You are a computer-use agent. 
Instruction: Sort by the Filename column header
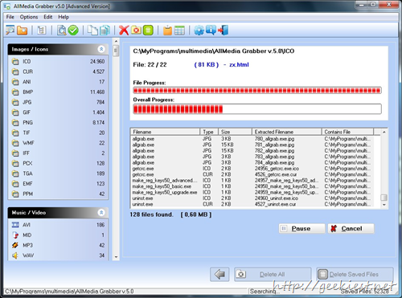click(x=165, y=132)
